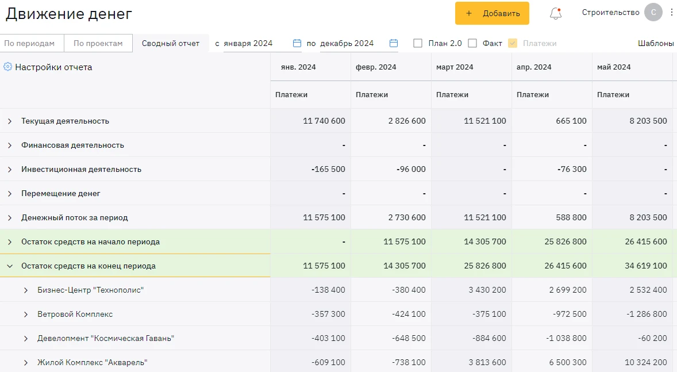Expand the Текущая деятельность row
The image size is (677, 372).
pyautogui.click(x=10, y=121)
